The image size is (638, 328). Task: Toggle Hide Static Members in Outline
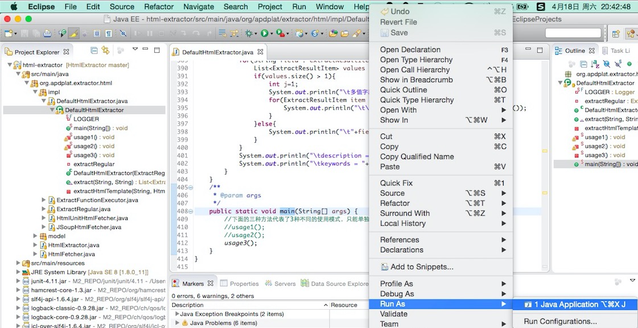click(618, 64)
